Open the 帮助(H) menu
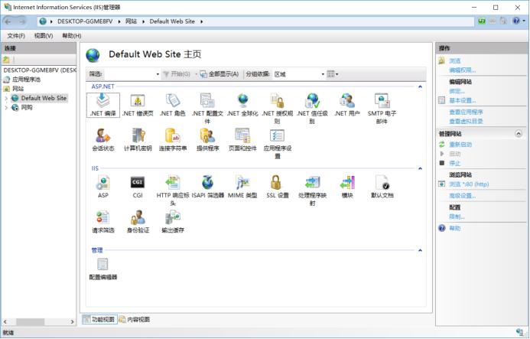The image size is (530, 339). pyautogui.click(x=71, y=36)
